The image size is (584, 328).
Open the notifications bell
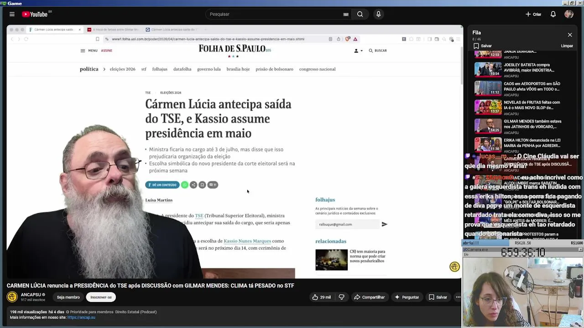coord(553,14)
